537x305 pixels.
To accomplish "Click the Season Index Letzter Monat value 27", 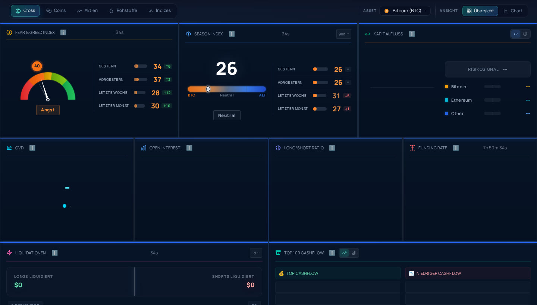I will click(337, 109).
